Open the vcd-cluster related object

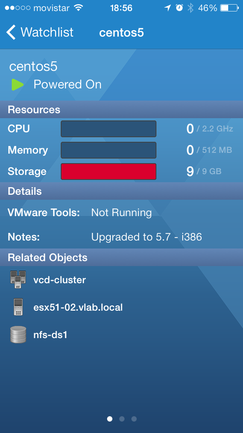click(x=60, y=280)
